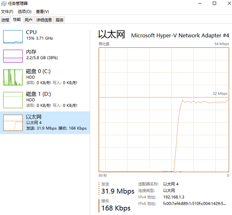This screenshot has height=215, width=232.
Task: Select the Disk 1 (D:) activity graph
Action: (13, 100)
